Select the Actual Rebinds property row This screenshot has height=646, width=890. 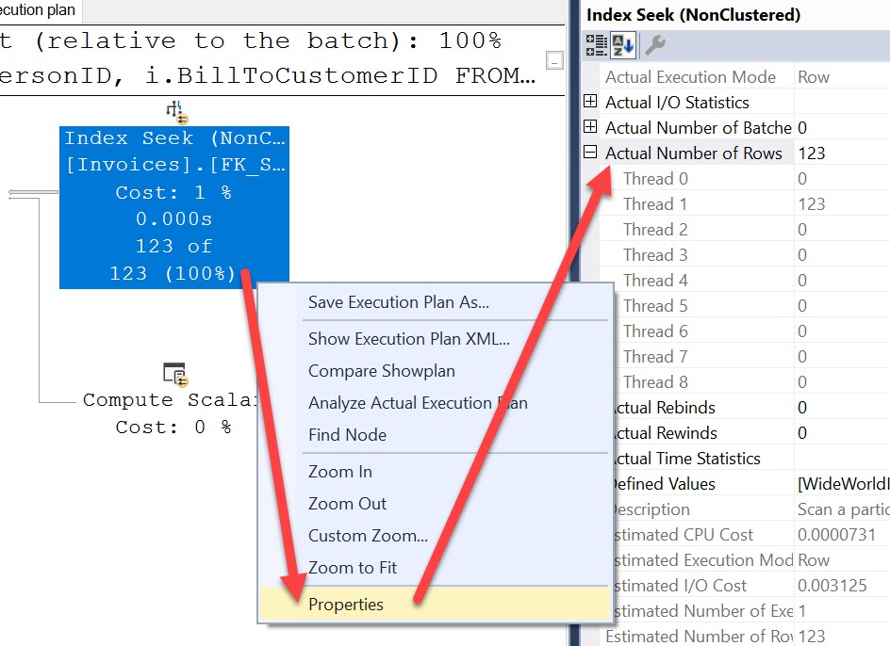[751, 407]
